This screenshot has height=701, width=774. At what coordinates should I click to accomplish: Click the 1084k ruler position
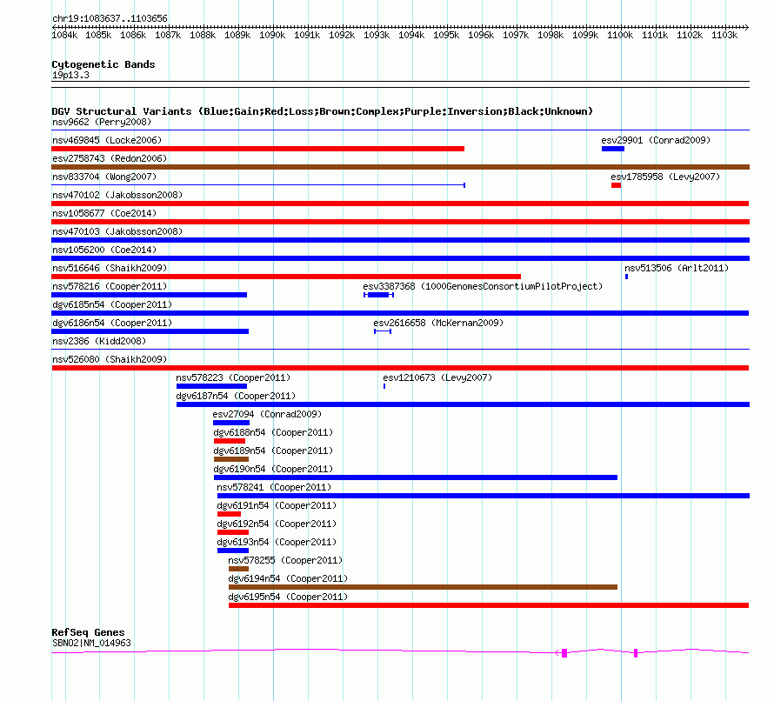64,35
